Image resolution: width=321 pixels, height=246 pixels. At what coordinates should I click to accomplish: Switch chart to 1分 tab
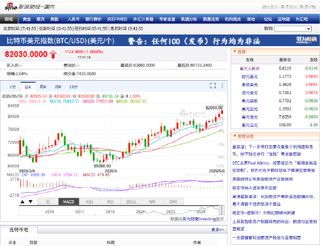(13, 87)
